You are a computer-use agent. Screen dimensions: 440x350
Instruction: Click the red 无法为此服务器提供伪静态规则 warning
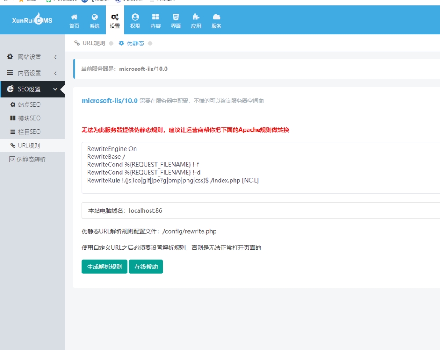(x=185, y=130)
